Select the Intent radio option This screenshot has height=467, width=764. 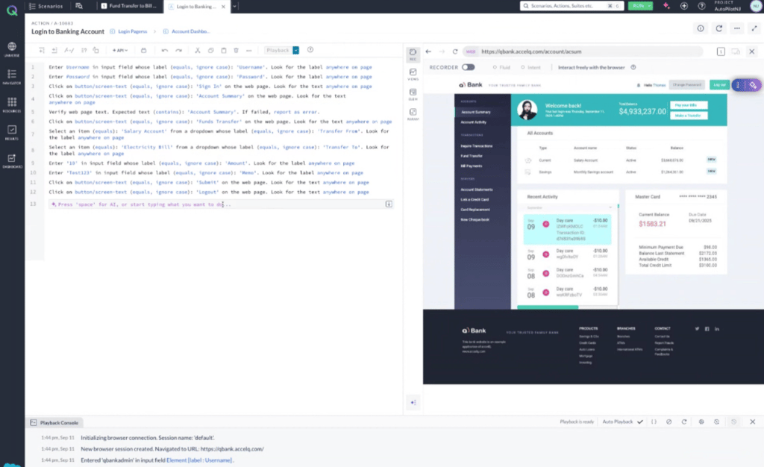530,67
